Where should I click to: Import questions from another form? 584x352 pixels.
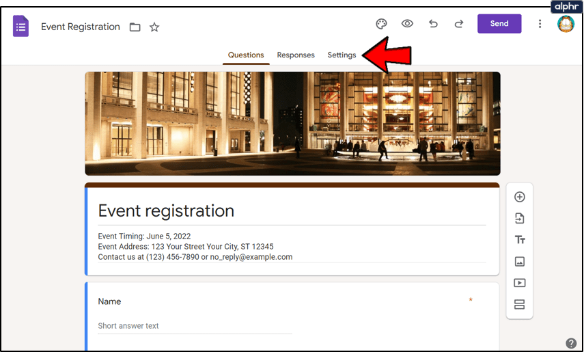tap(520, 219)
